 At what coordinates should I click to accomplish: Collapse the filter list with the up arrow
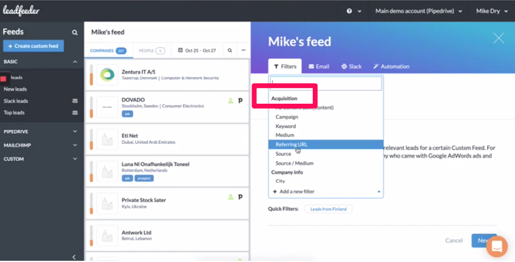(x=379, y=192)
